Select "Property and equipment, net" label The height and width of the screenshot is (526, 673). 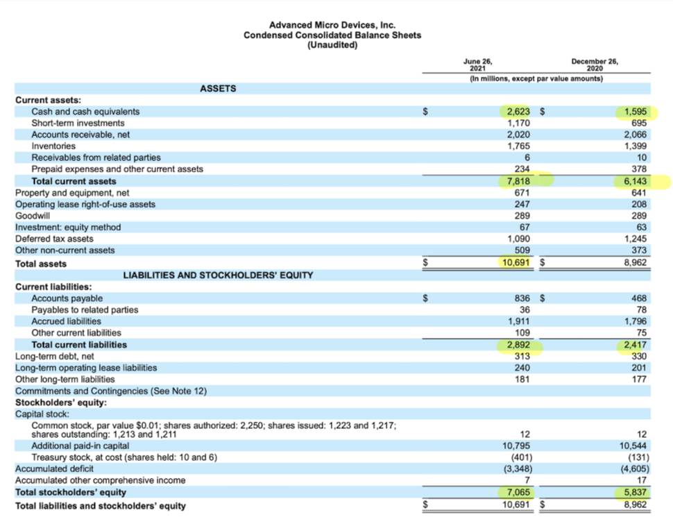72,193
